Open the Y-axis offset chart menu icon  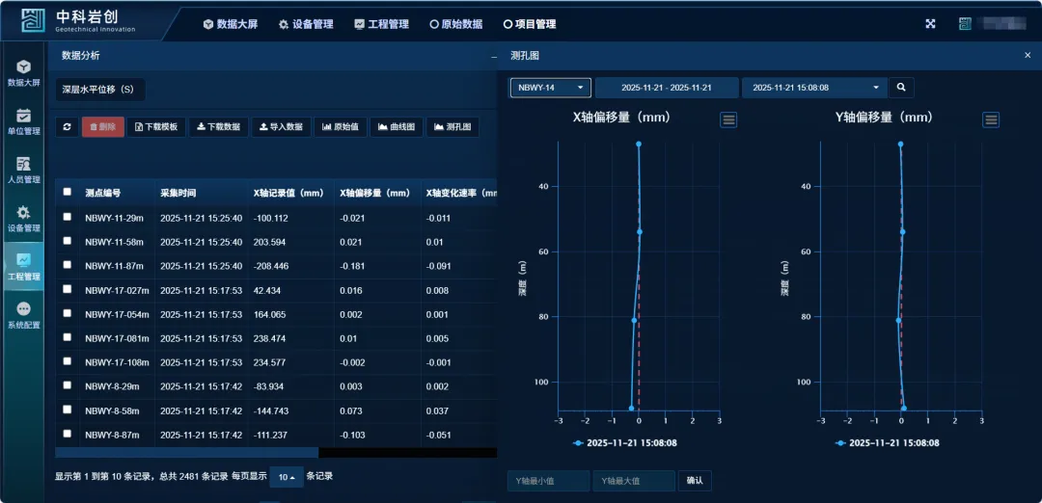[991, 119]
